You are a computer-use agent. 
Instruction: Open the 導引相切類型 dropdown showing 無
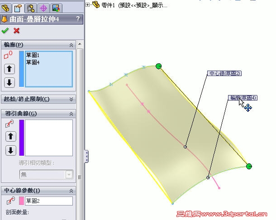tap(46, 175)
